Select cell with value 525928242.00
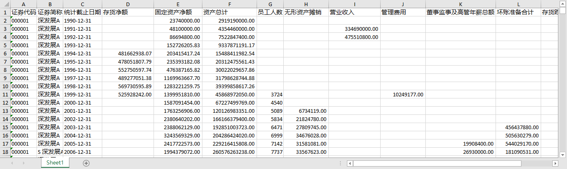Viewport: 567px width, 169px height. pos(128,94)
